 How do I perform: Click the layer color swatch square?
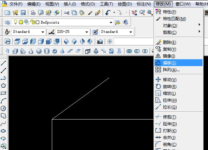(x=37, y=22)
